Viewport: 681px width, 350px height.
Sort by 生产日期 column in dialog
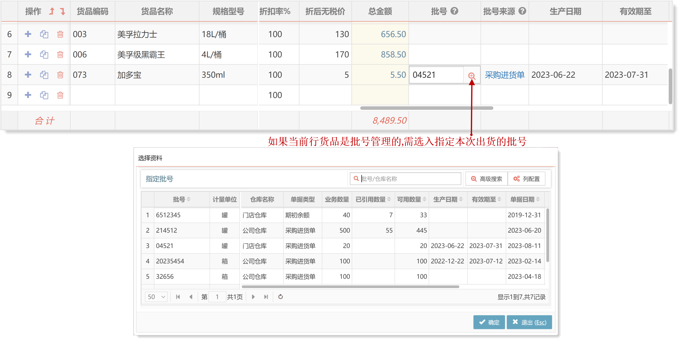point(461,199)
